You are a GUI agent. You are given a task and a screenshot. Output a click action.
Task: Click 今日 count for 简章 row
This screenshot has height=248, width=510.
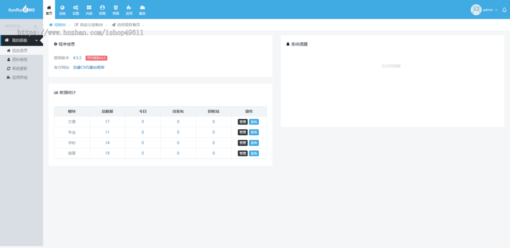pyautogui.click(x=143, y=153)
